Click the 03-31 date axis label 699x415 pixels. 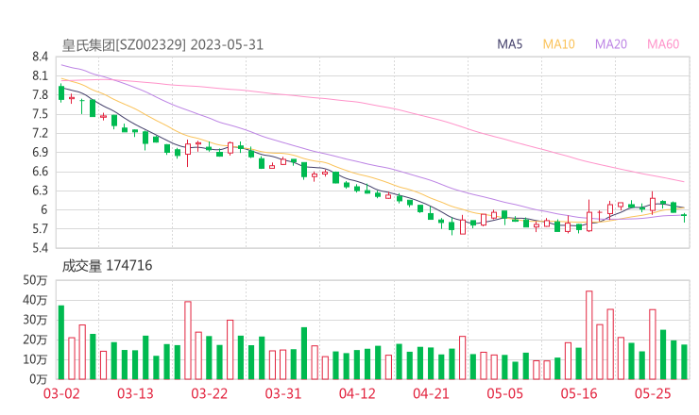[x=283, y=393]
